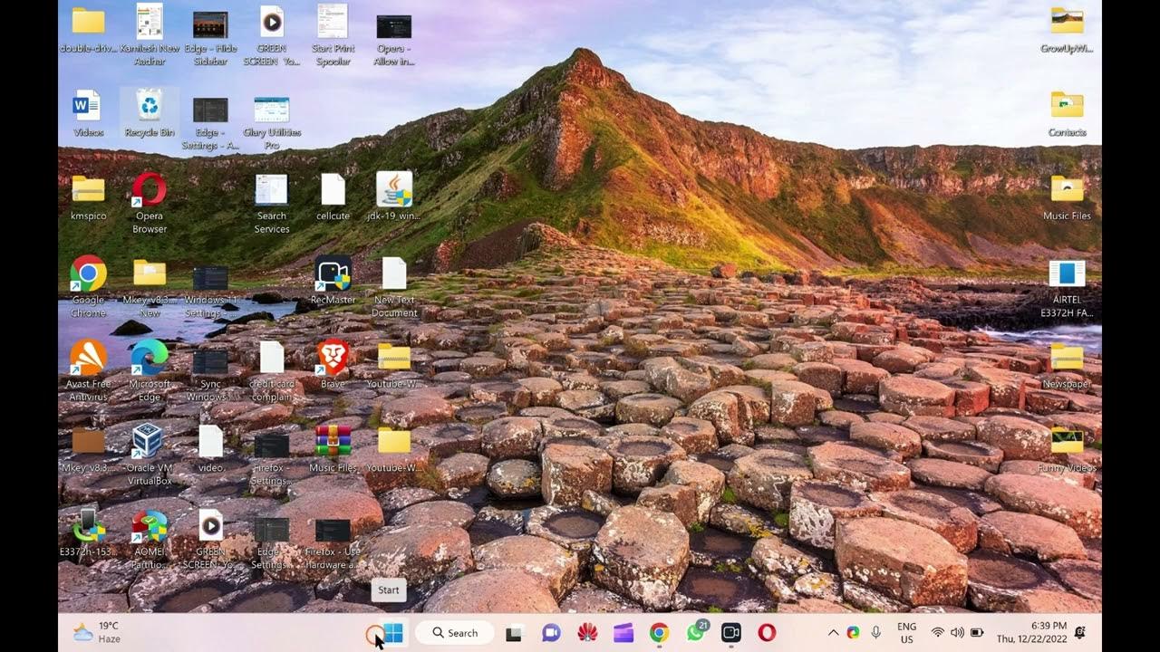Open the clock and date panel
The height and width of the screenshot is (652, 1160).
click(x=1031, y=633)
